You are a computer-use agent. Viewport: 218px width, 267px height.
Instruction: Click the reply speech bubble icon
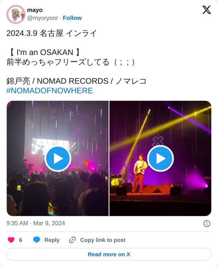[x=36, y=240]
